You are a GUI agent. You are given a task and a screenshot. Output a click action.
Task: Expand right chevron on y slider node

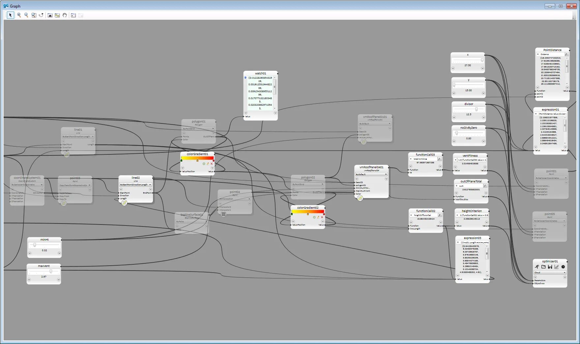pos(483,93)
